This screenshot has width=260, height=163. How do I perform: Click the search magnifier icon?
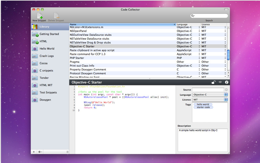click(x=193, y=16)
